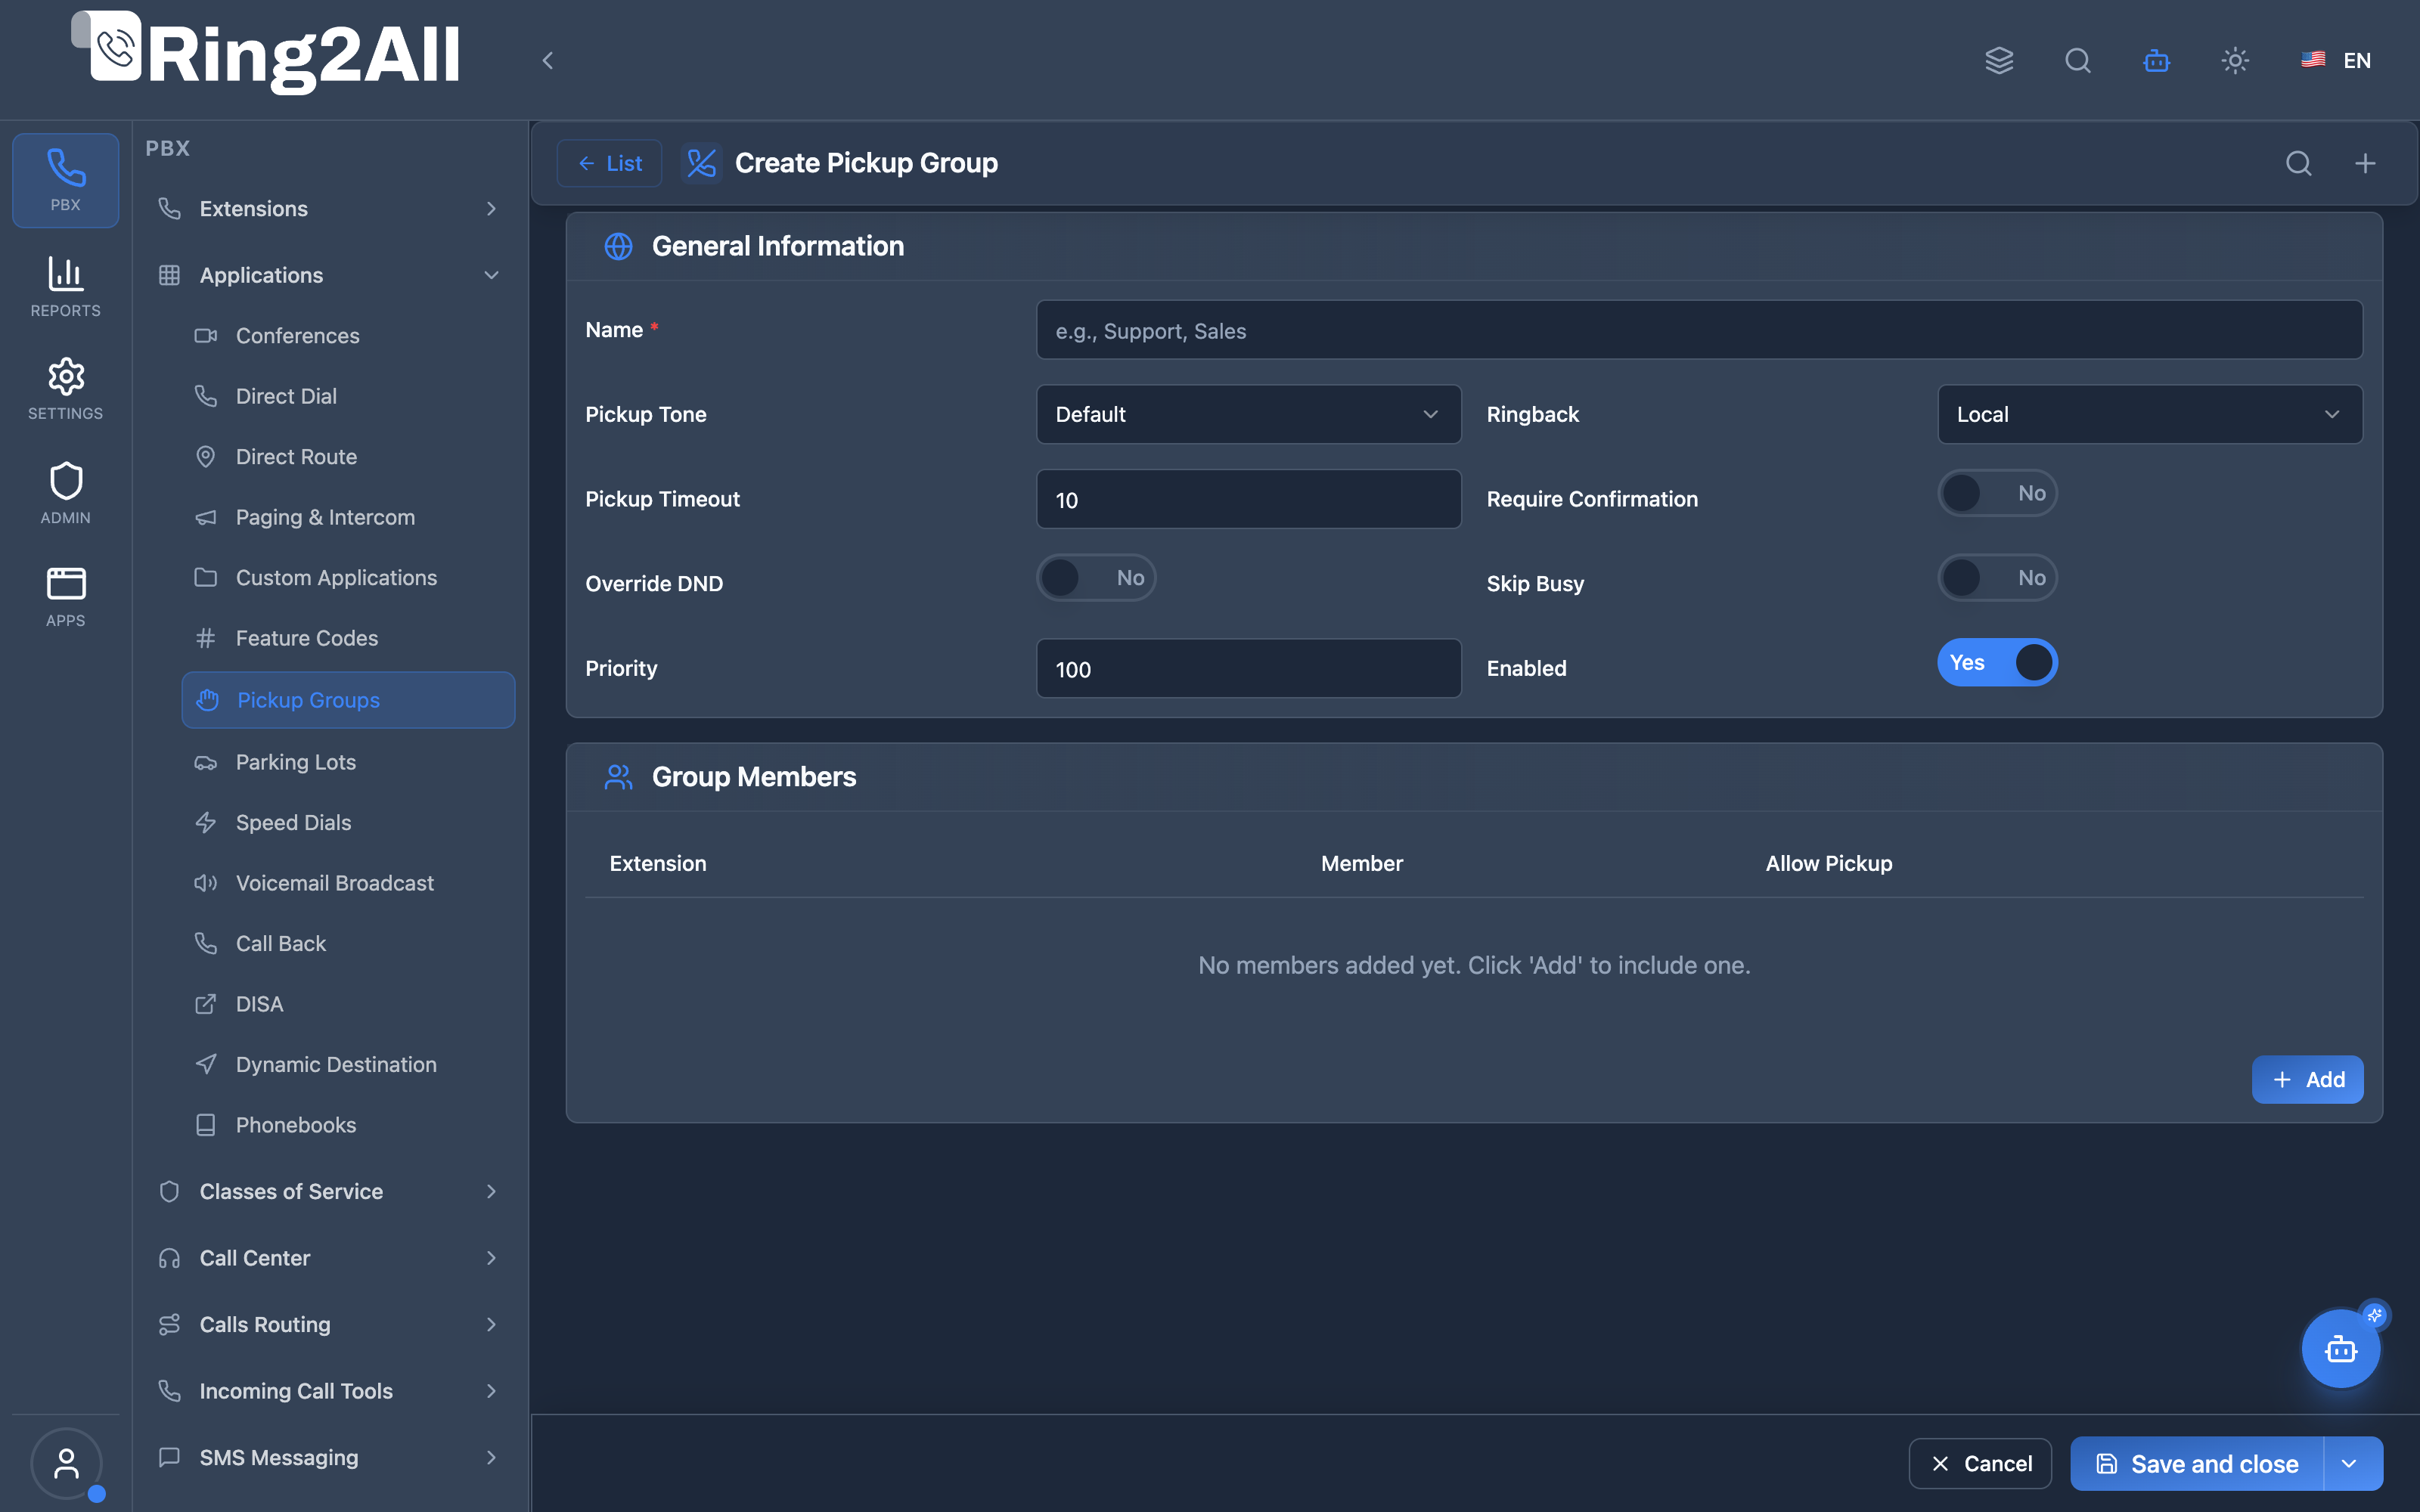Screen dimensions: 2420x1512
Task: Click the Priority input field
Action: [1248, 668]
